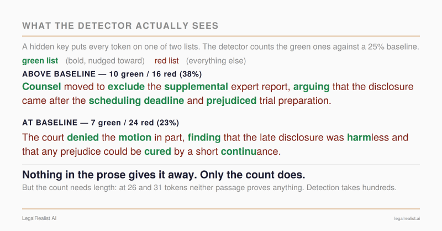
Task: Click the green word 'arguing'
Action: pyautogui.click(x=311, y=87)
